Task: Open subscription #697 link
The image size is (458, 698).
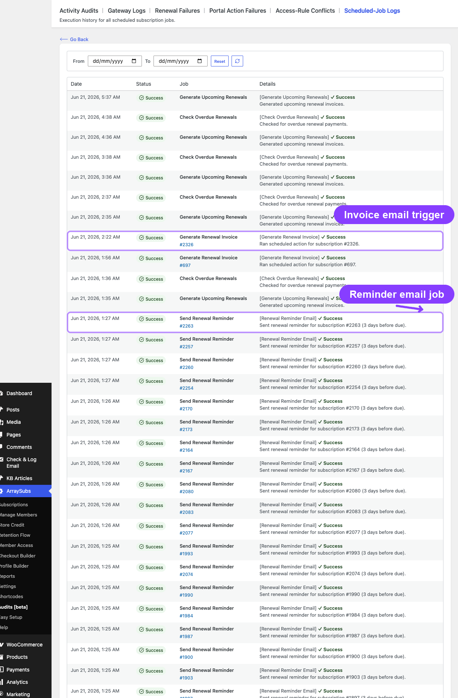Action: 185,265
